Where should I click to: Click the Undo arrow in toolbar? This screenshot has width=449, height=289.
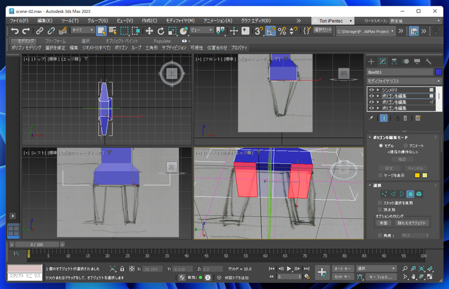coord(15,31)
